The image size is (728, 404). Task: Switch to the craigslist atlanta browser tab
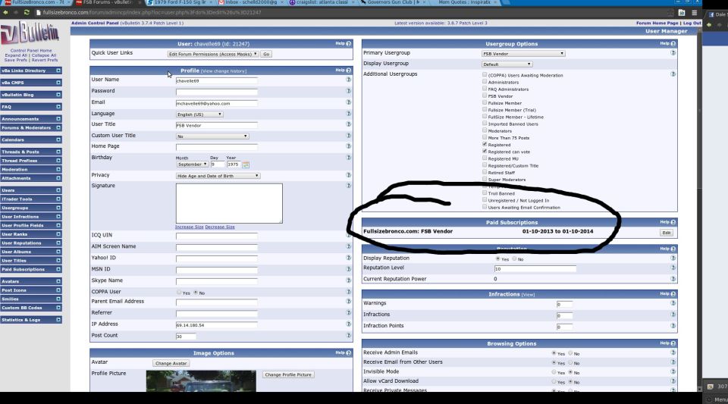pyautogui.click(x=322, y=3)
